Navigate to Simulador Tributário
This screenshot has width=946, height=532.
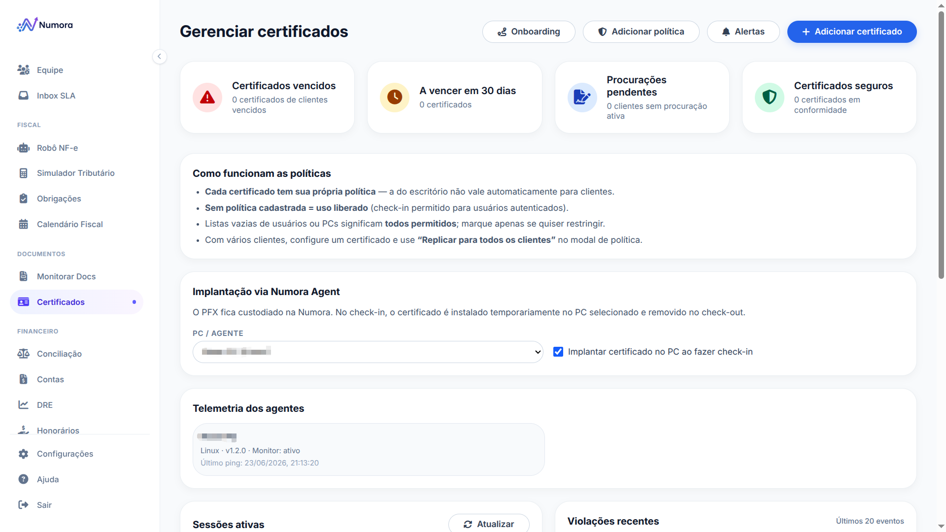(x=76, y=173)
